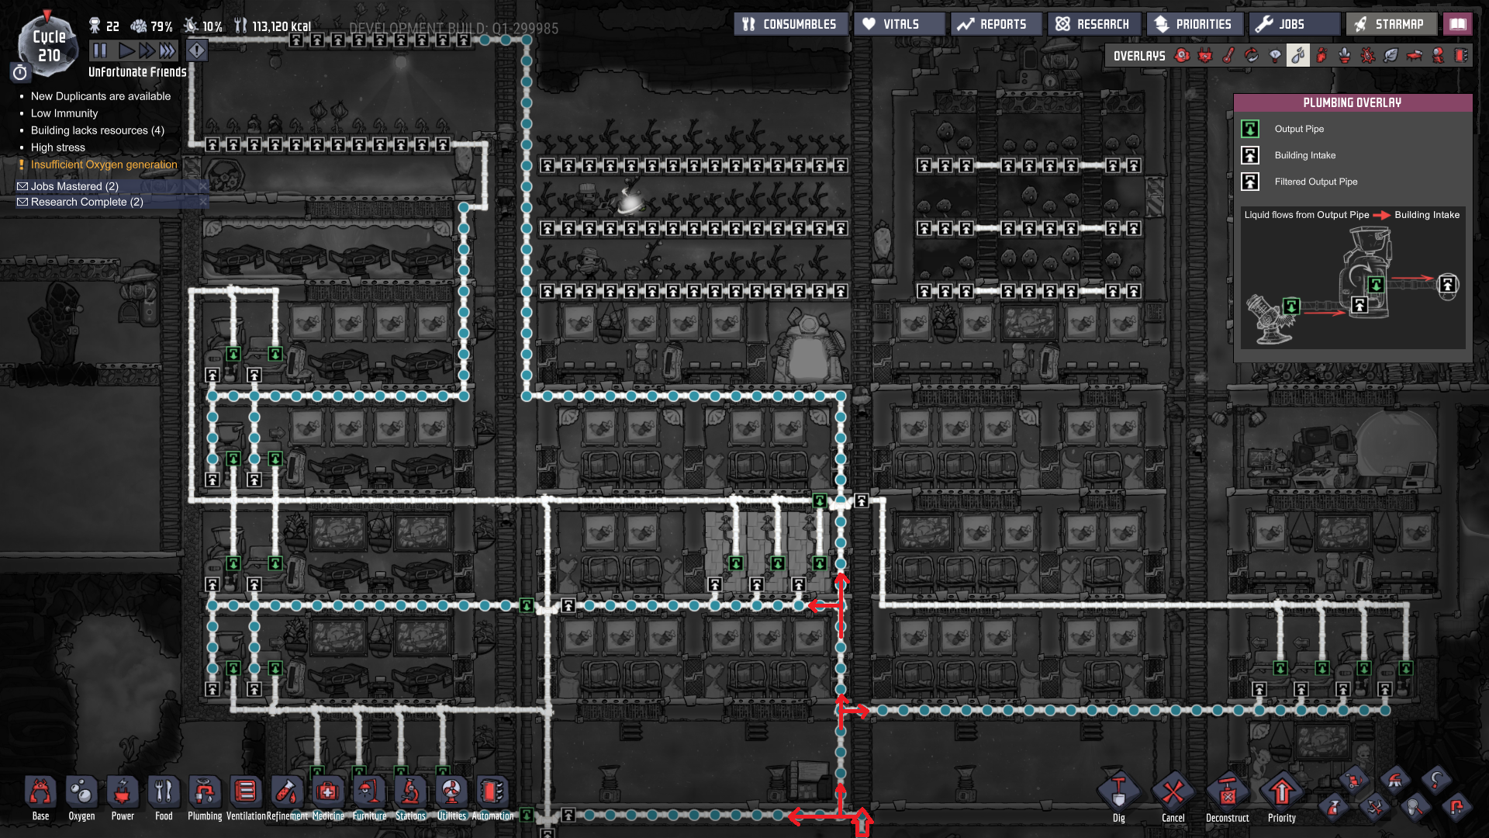The height and width of the screenshot is (838, 1489).
Task: Select the Empty Pipe tool
Action: coord(1456,808)
